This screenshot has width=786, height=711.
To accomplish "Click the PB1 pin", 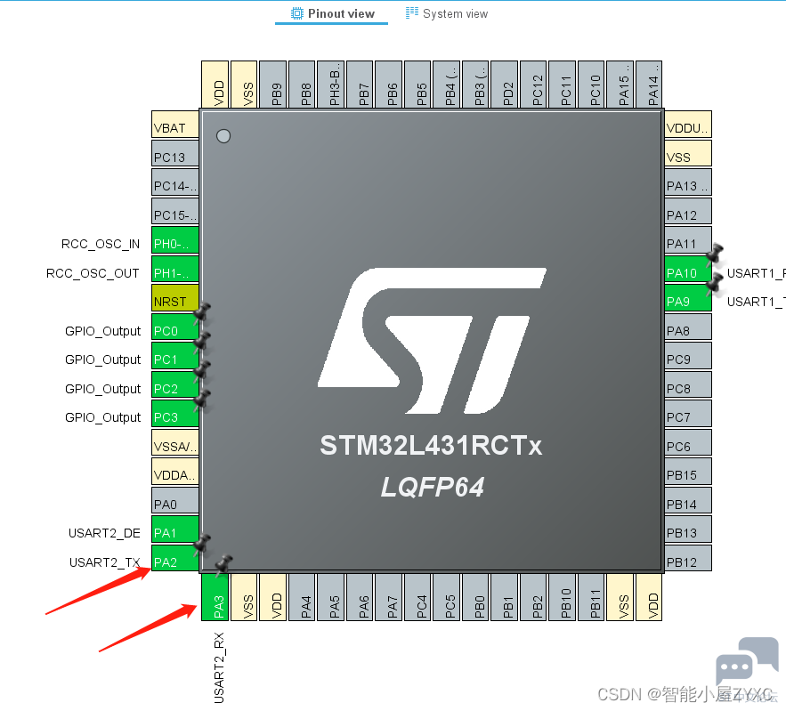I will 505,597.
